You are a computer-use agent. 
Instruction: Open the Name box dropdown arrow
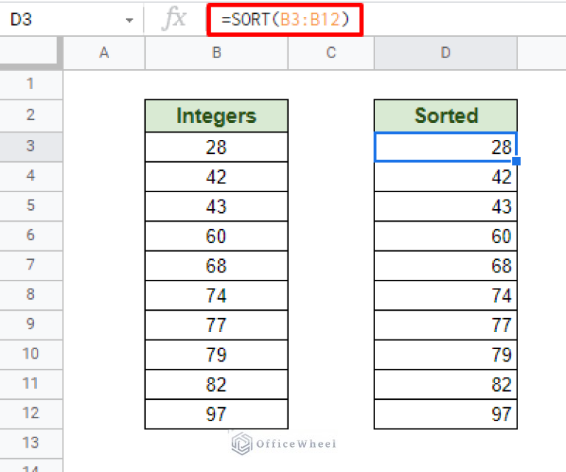click(129, 21)
